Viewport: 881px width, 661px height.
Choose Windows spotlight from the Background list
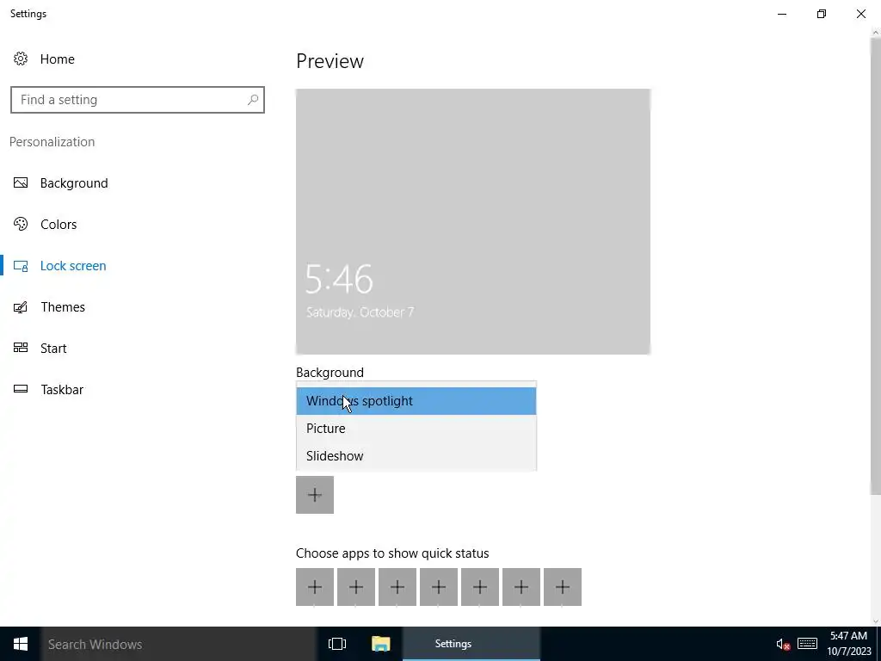416,401
